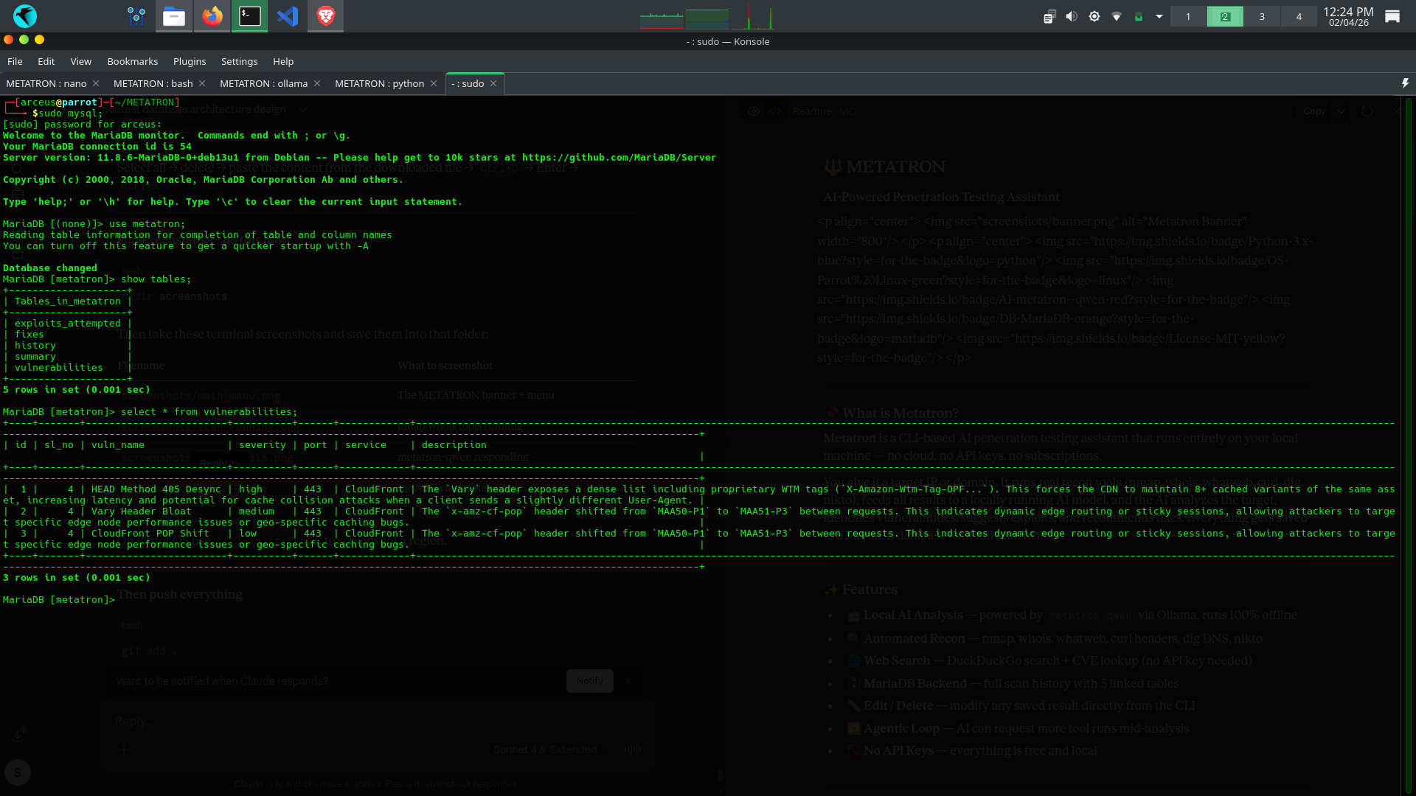Image resolution: width=1416 pixels, height=796 pixels.
Task: Open the clipboard tray icon
Action: 1049,16
